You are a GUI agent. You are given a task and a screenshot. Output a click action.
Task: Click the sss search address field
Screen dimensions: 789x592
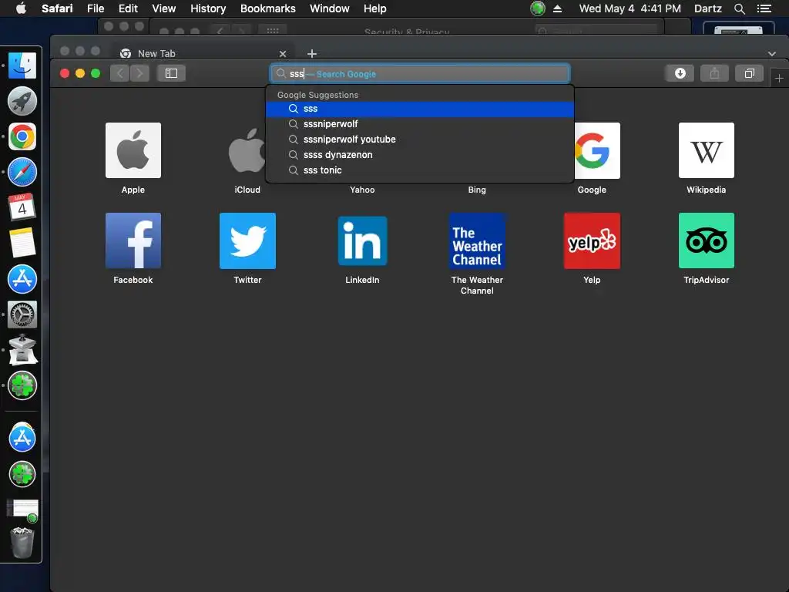tap(420, 73)
